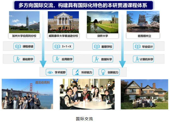Click the compass icon beside 应用数学
The width and height of the screenshot is (172, 122).
coord(57,59)
